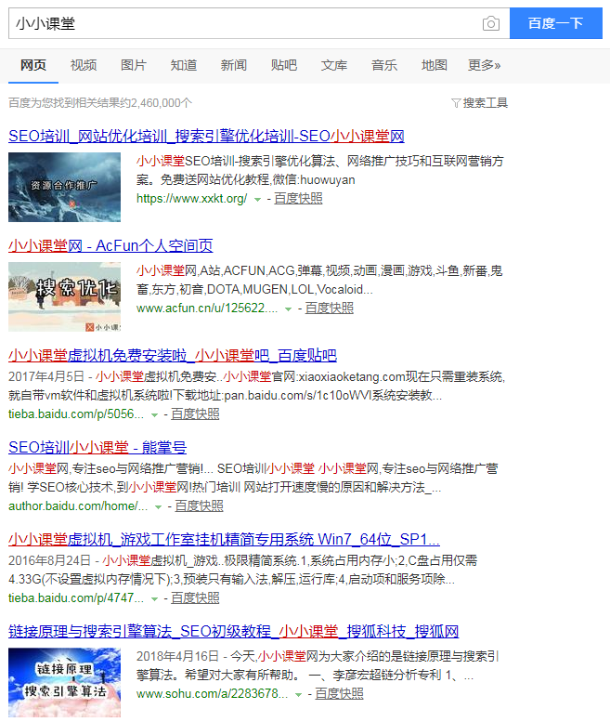Open the tieba.baidu.com/p/5056 URL link
The height and width of the screenshot is (722, 610).
click(76, 414)
